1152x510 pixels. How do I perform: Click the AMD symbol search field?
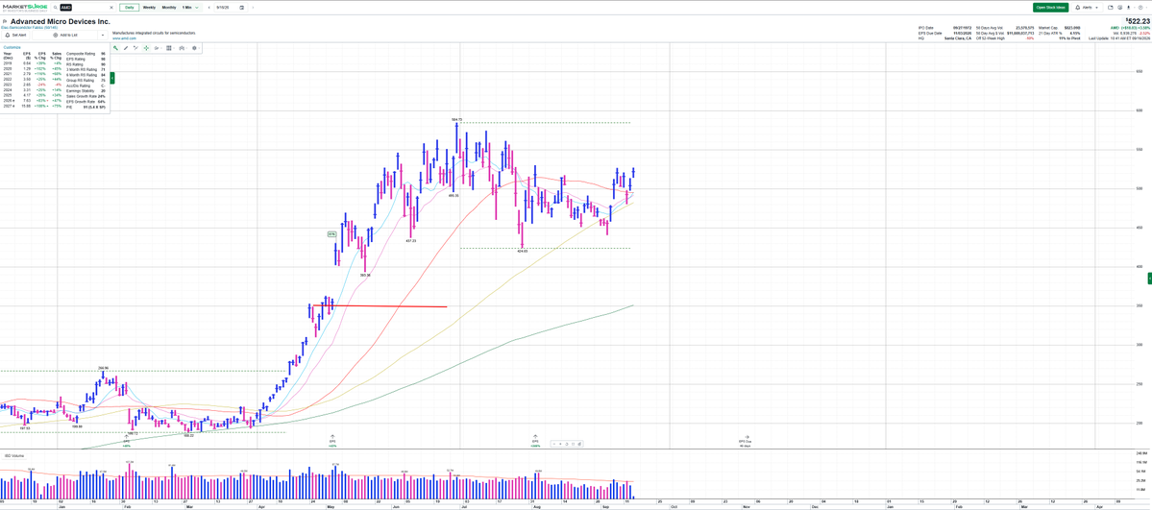[85, 8]
